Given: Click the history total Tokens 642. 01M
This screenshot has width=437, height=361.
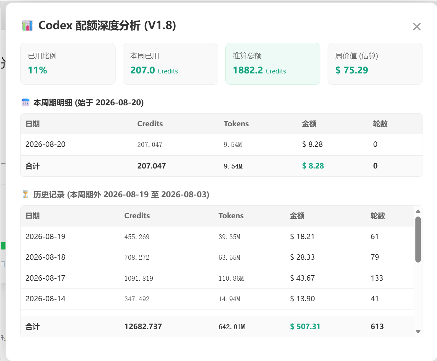Looking at the screenshot, I should click(x=232, y=327).
